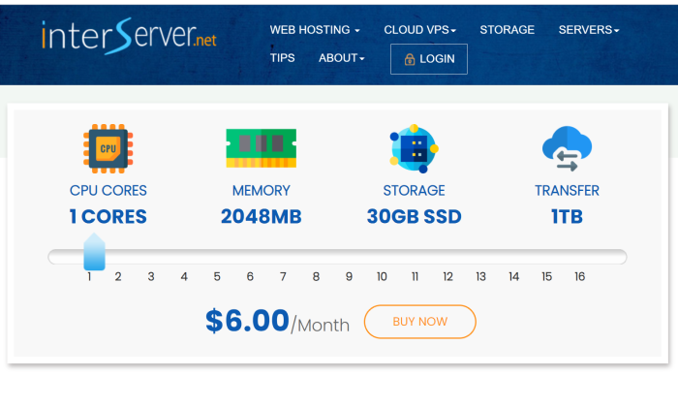Image resolution: width=678 pixels, height=407 pixels.
Task: Select slider tick mark 16
Action: tap(580, 277)
